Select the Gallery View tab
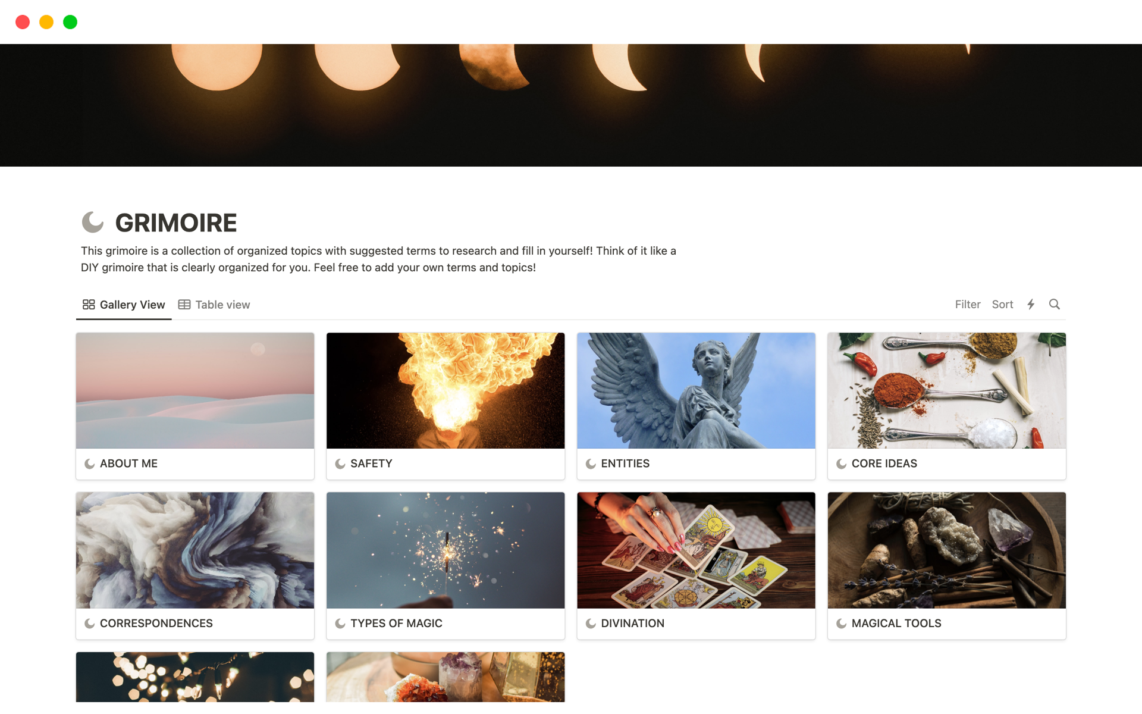The width and height of the screenshot is (1142, 714). point(124,305)
